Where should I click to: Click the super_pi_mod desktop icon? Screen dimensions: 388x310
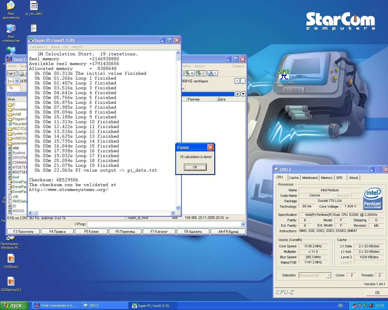(284, 77)
